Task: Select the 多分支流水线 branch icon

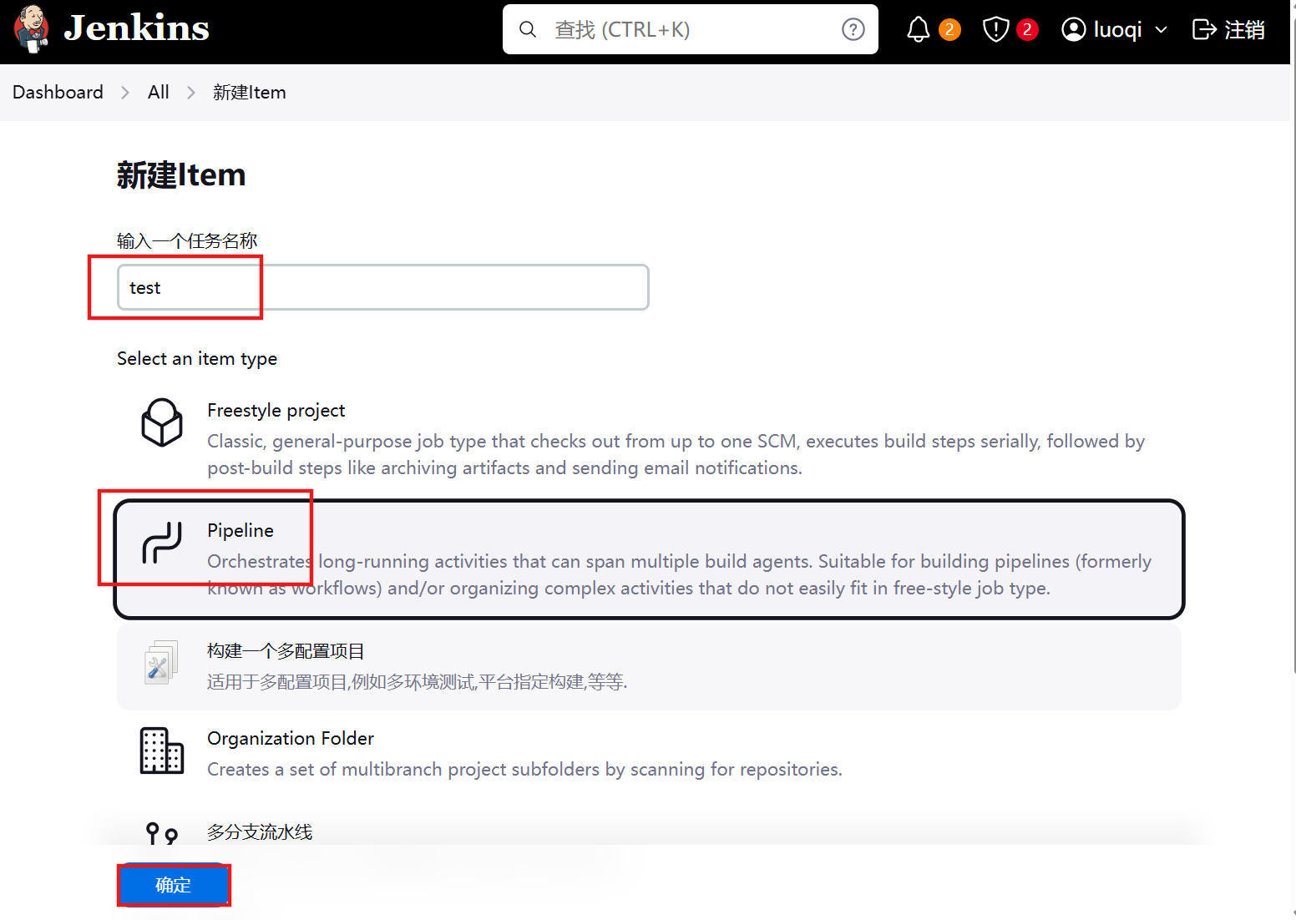Action: 162,833
